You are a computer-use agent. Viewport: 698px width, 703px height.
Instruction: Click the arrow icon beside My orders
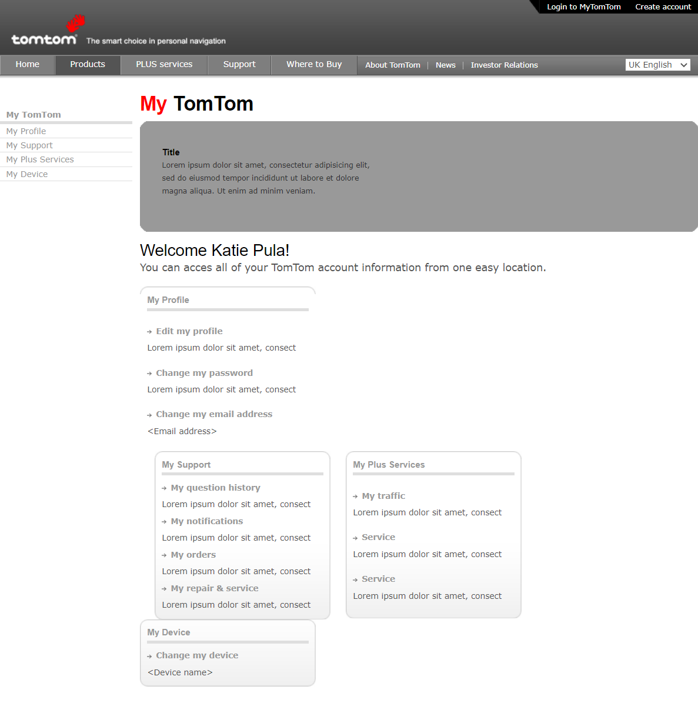(165, 556)
